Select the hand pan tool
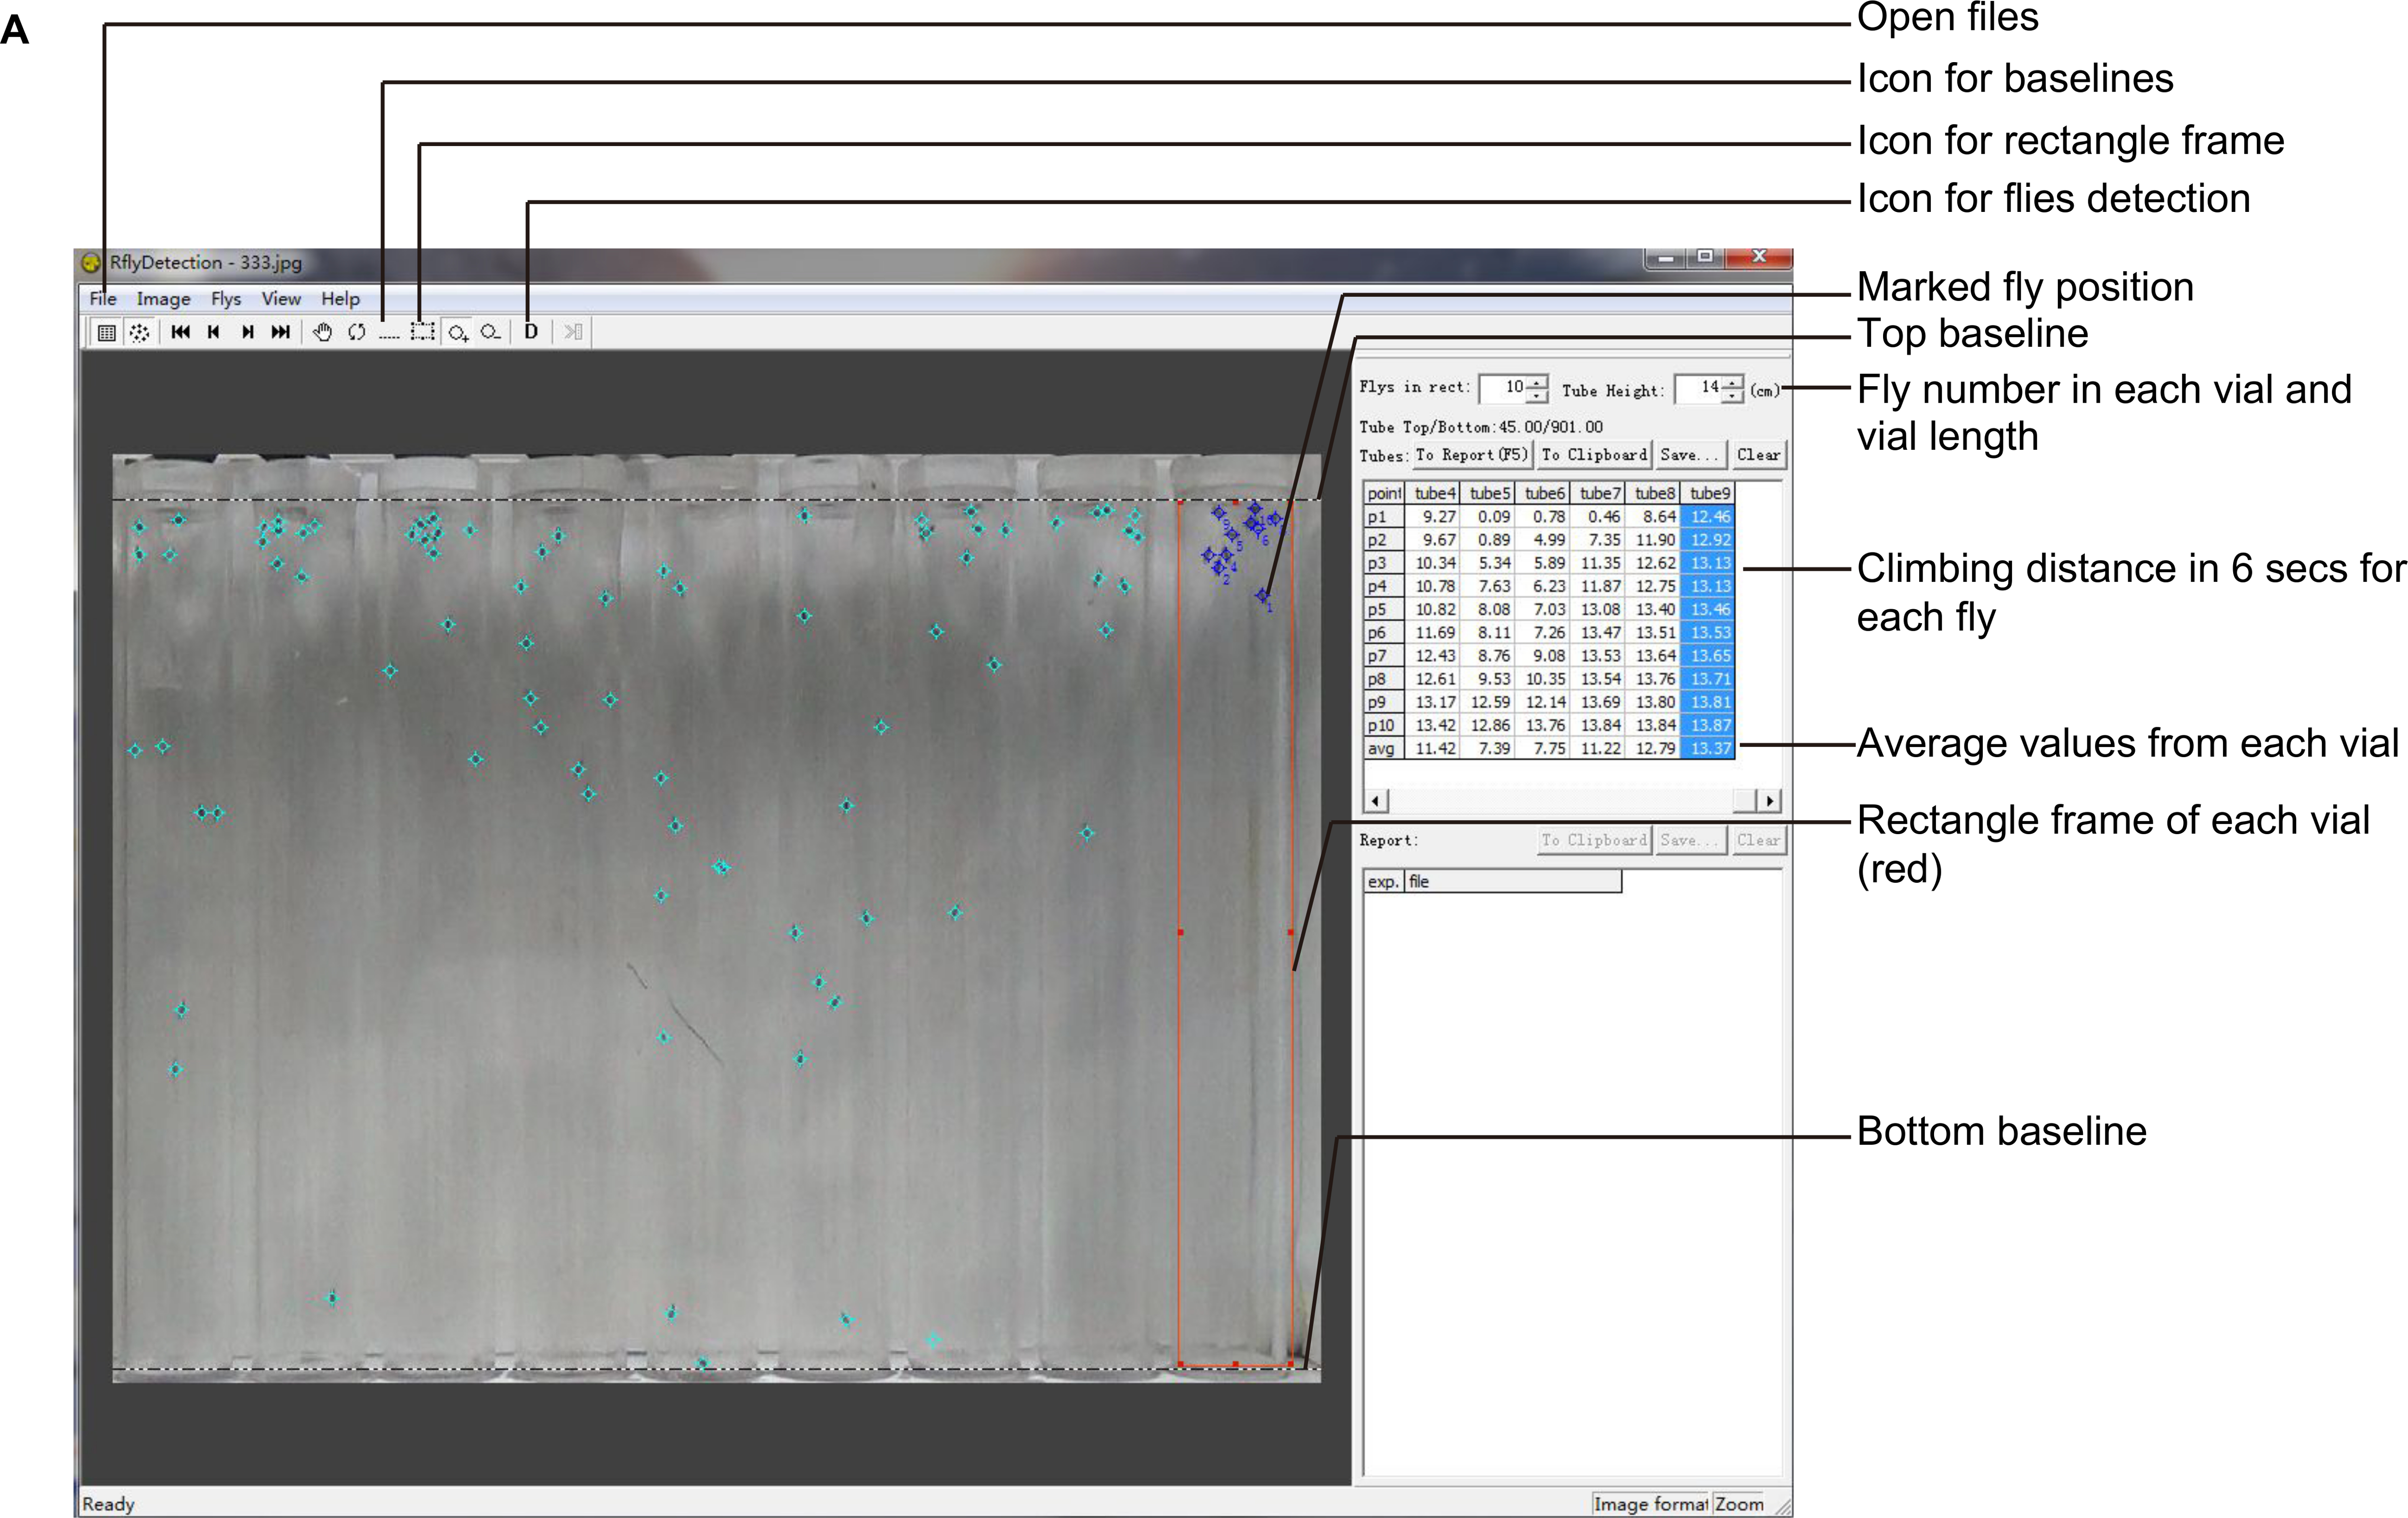Image resolution: width=2408 pixels, height=1518 pixels. 322,332
